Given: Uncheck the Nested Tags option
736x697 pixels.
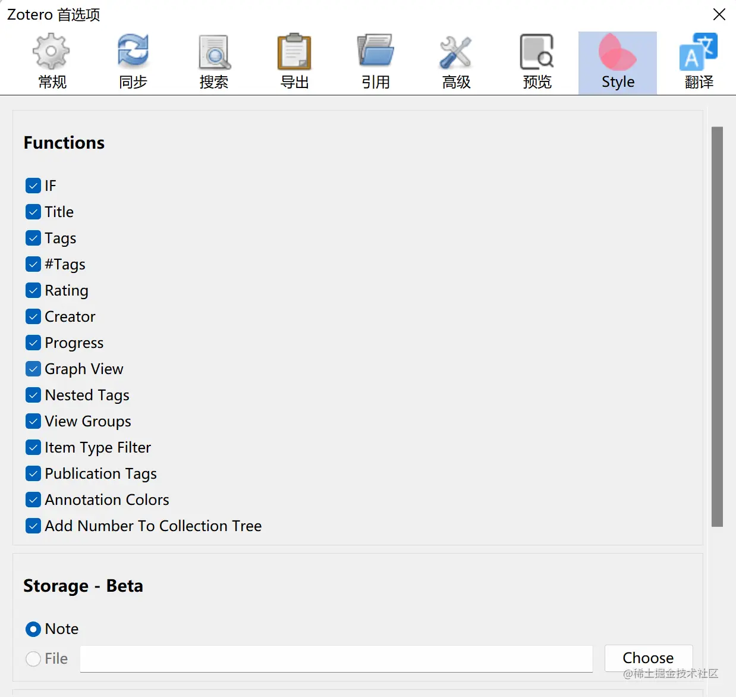Looking at the screenshot, I should (x=33, y=395).
